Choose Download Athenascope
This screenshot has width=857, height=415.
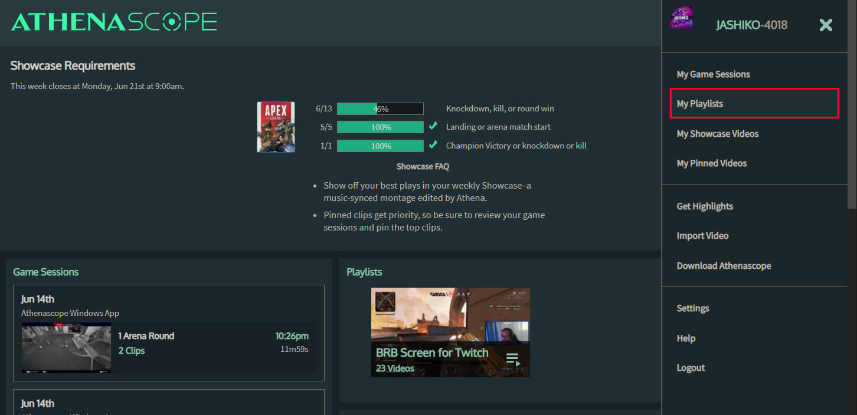[724, 266]
